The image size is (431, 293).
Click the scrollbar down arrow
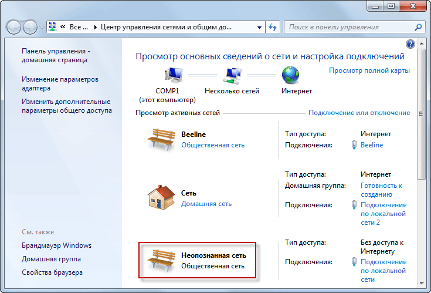point(421,284)
